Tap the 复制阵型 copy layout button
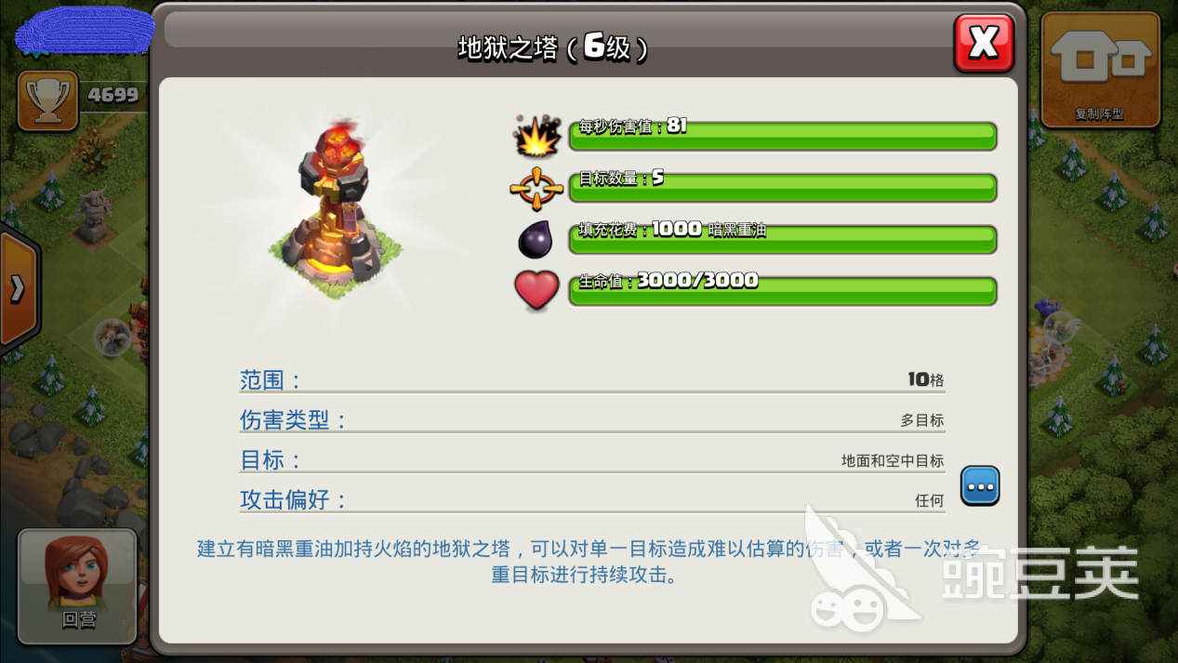Screen dimensions: 1178x663 pyautogui.click(x=1100, y=71)
